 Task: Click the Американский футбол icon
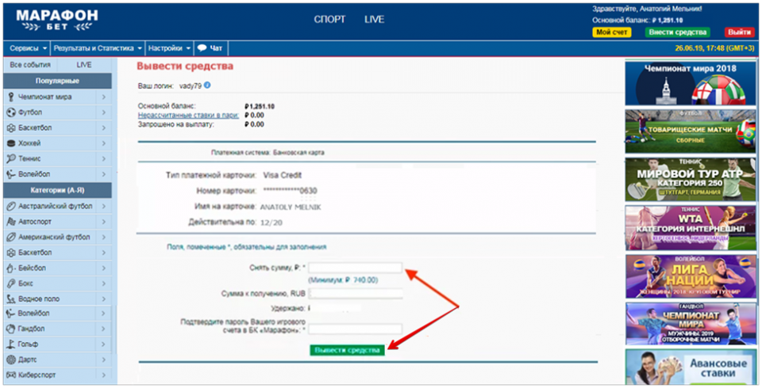11,238
